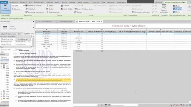The image size is (191, 107).
Task: Collapse the Fase properties section
Action: (31, 47)
